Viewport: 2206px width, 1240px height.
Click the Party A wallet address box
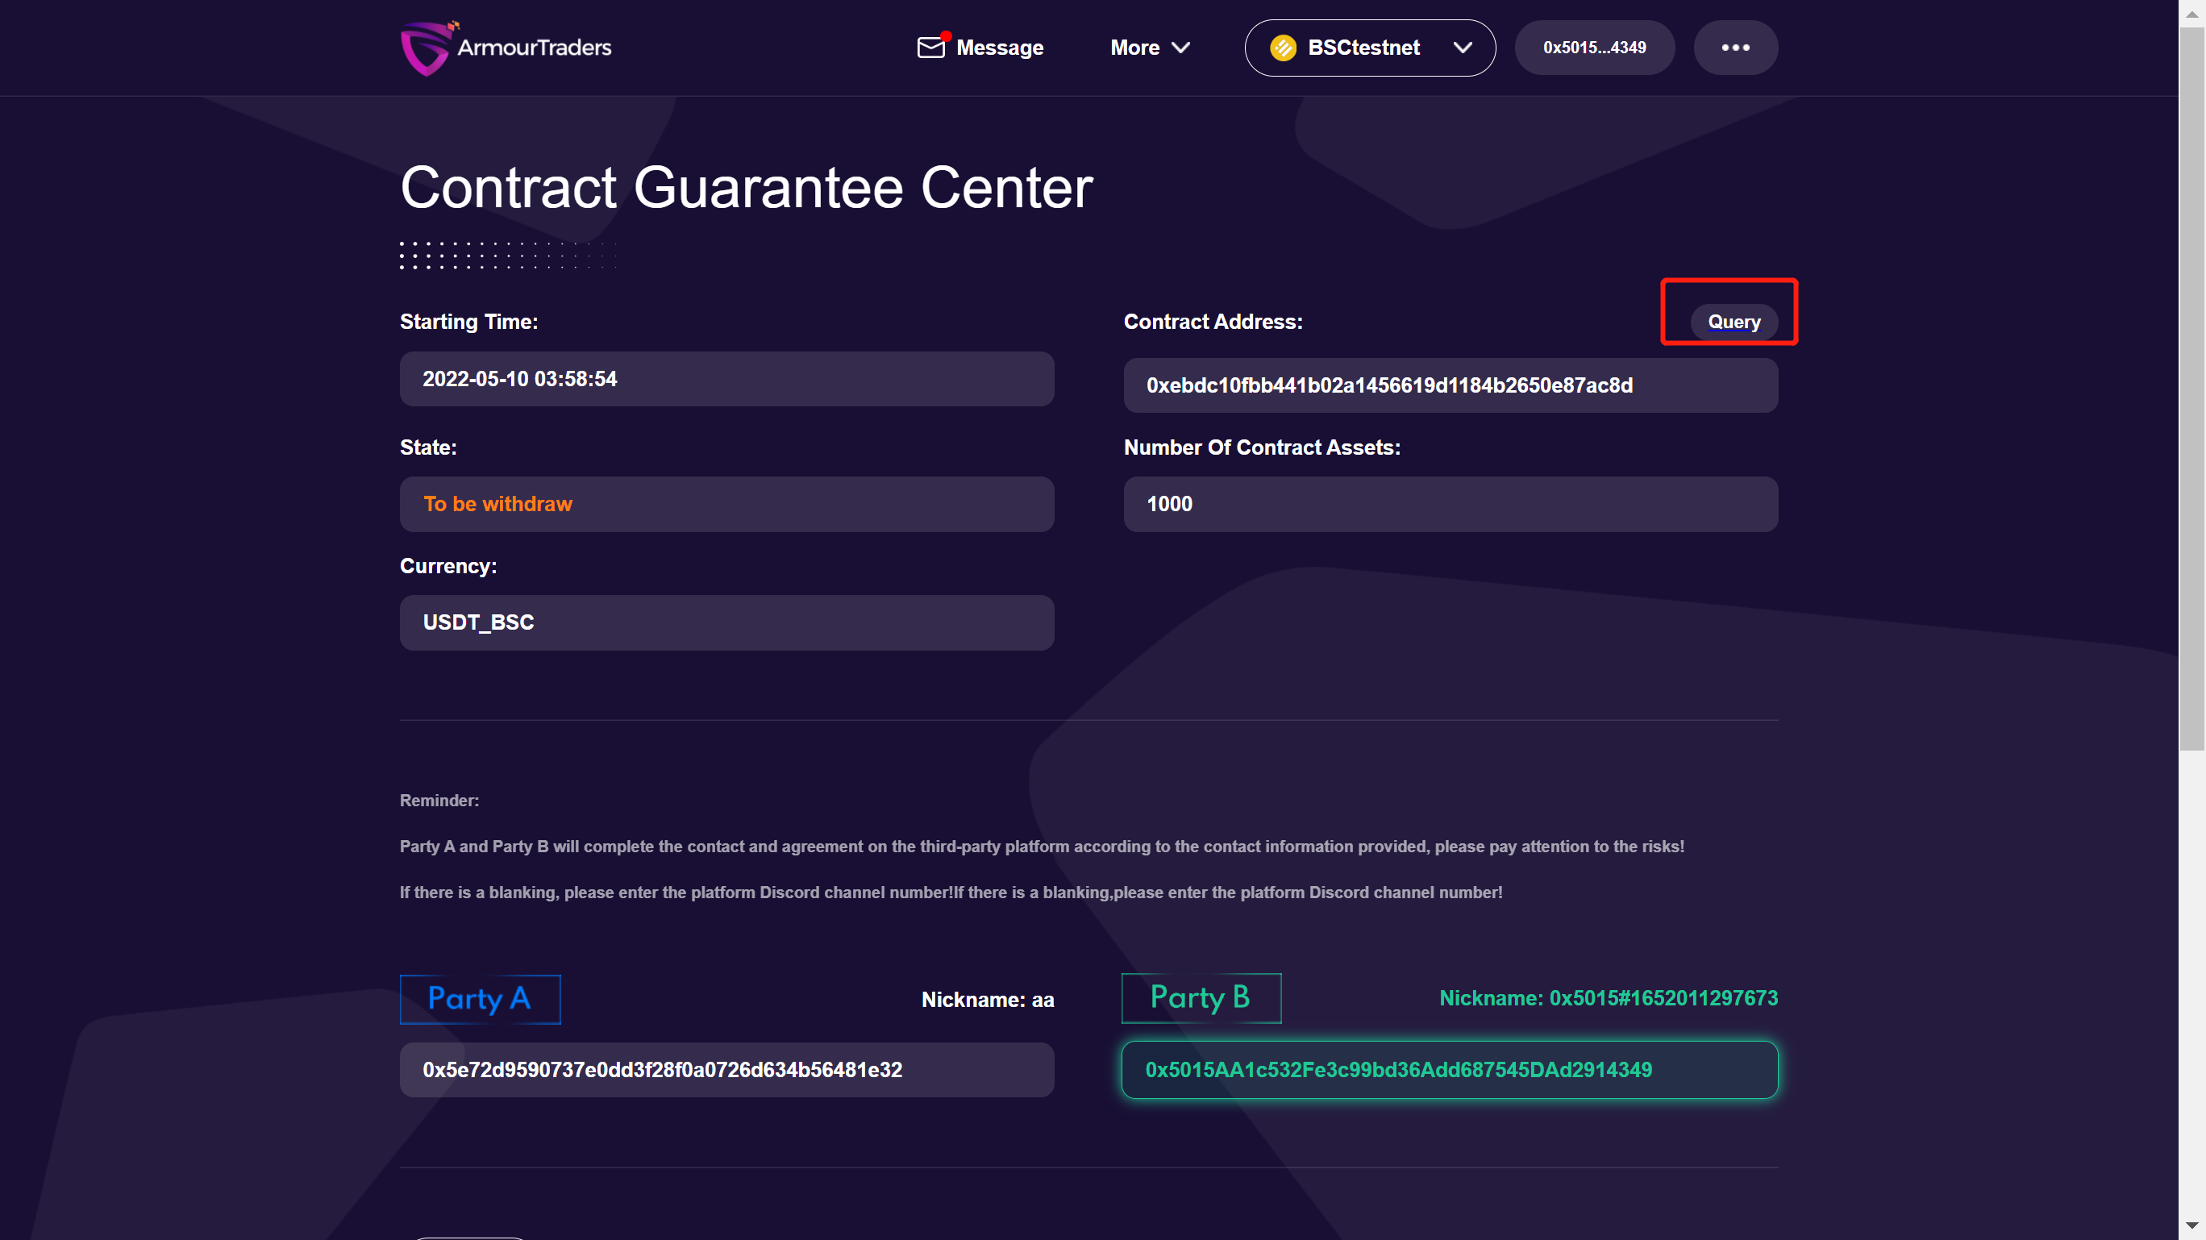(726, 1070)
